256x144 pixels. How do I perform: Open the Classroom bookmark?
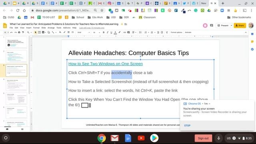click(x=147, y=17)
